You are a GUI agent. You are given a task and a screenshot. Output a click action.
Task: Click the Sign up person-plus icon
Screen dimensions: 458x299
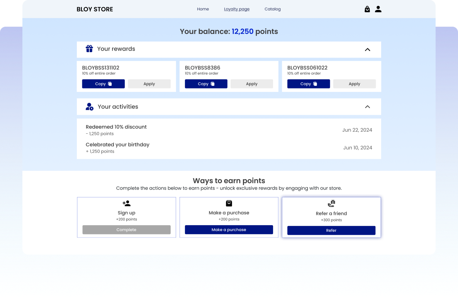coord(126,203)
